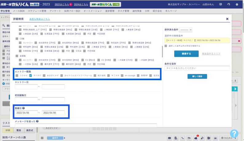Viewport: 244px width, 141px height.
Task: Click the help icon beside 登録日
Action: [24, 108]
